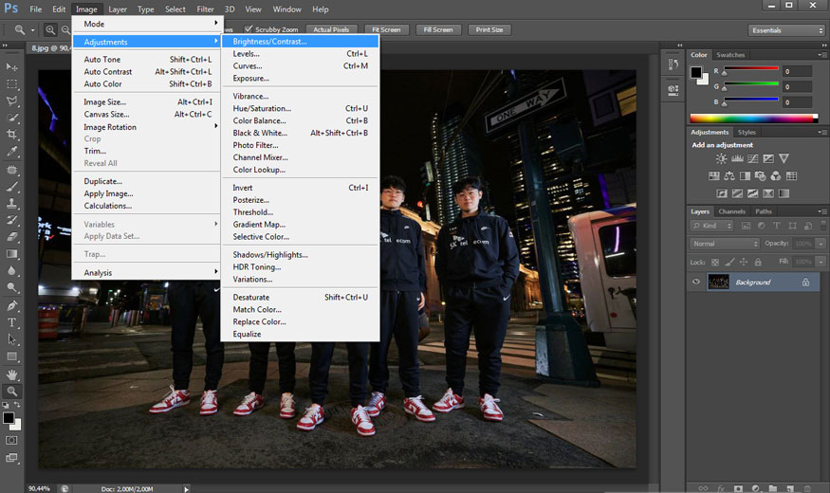The height and width of the screenshot is (493, 830).
Task: Select the Crop tool in toolbar
Action: click(11, 135)
